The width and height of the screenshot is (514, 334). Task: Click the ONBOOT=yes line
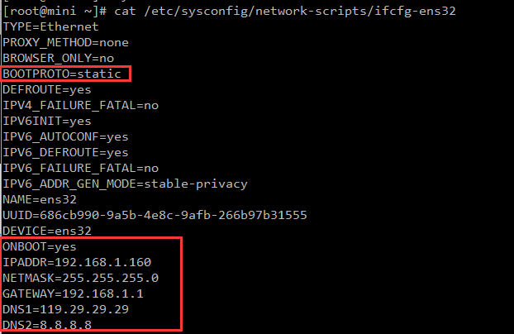(40, 246)
